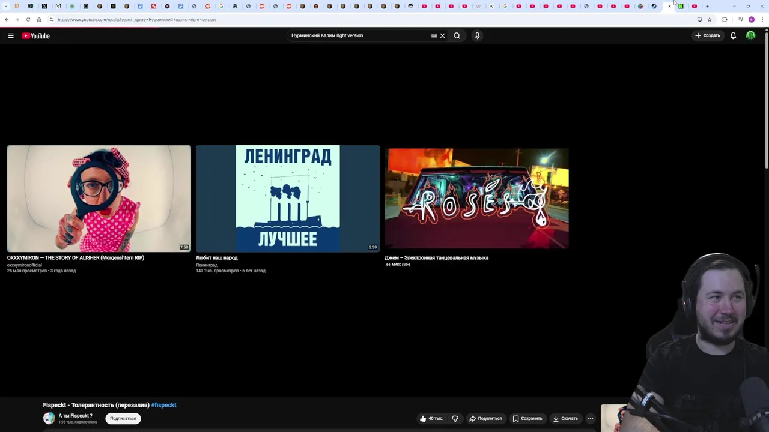Open the account avatar menu
Image resolution: width=769 pixels, height=432 pixels.
[750, 35]
